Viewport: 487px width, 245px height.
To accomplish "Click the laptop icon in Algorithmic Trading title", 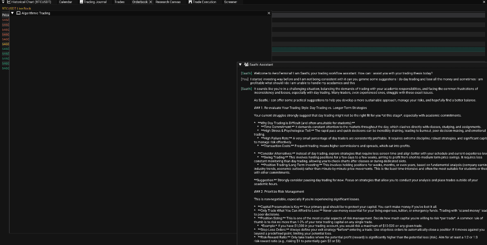I will [x=19, y=13].
